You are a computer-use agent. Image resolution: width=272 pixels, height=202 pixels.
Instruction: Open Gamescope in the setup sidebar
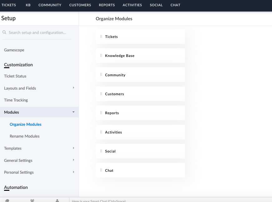pyautogui.click(x=14, y=50)
